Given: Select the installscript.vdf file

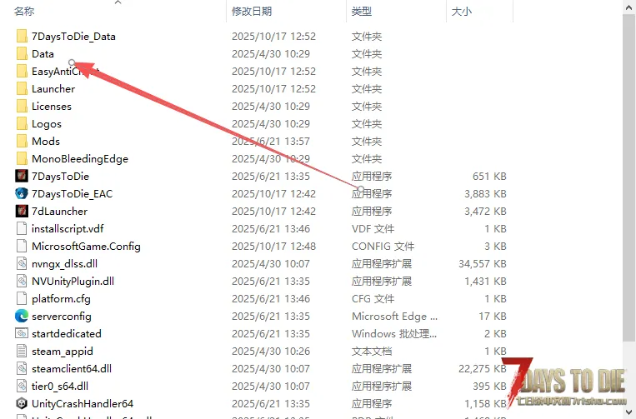Looking at the screenshot, I should tap(68, 228).
